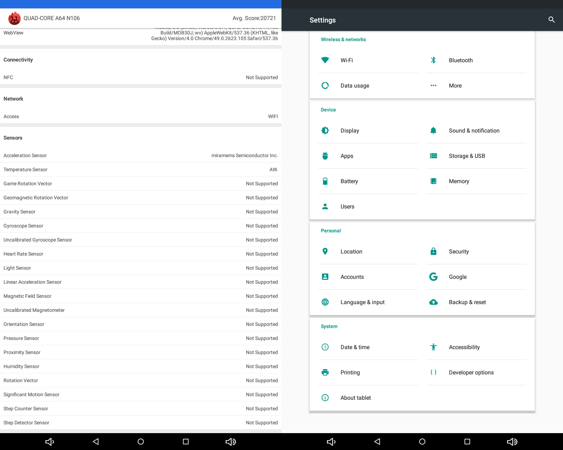The width and height of the screenshot is (563, 450).
Task: Tap the Google G logo icon
Action: coord(434,277)
